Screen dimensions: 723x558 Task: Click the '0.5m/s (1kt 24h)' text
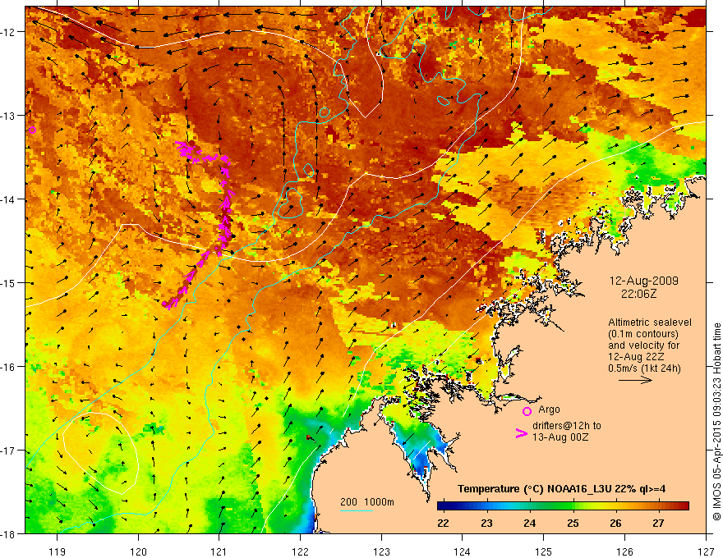point(645,368)
